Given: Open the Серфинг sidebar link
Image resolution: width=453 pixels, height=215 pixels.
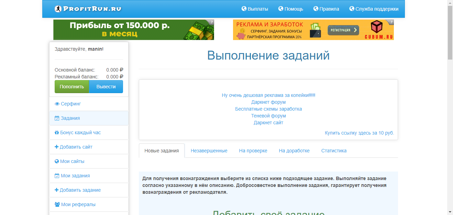Looking at the screenshot, I should coord(89,104).
